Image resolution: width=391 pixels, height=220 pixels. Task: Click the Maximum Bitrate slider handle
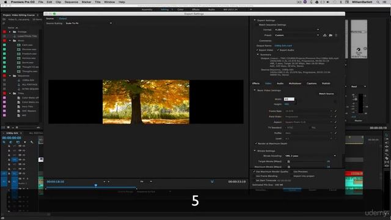coord(288,167)
